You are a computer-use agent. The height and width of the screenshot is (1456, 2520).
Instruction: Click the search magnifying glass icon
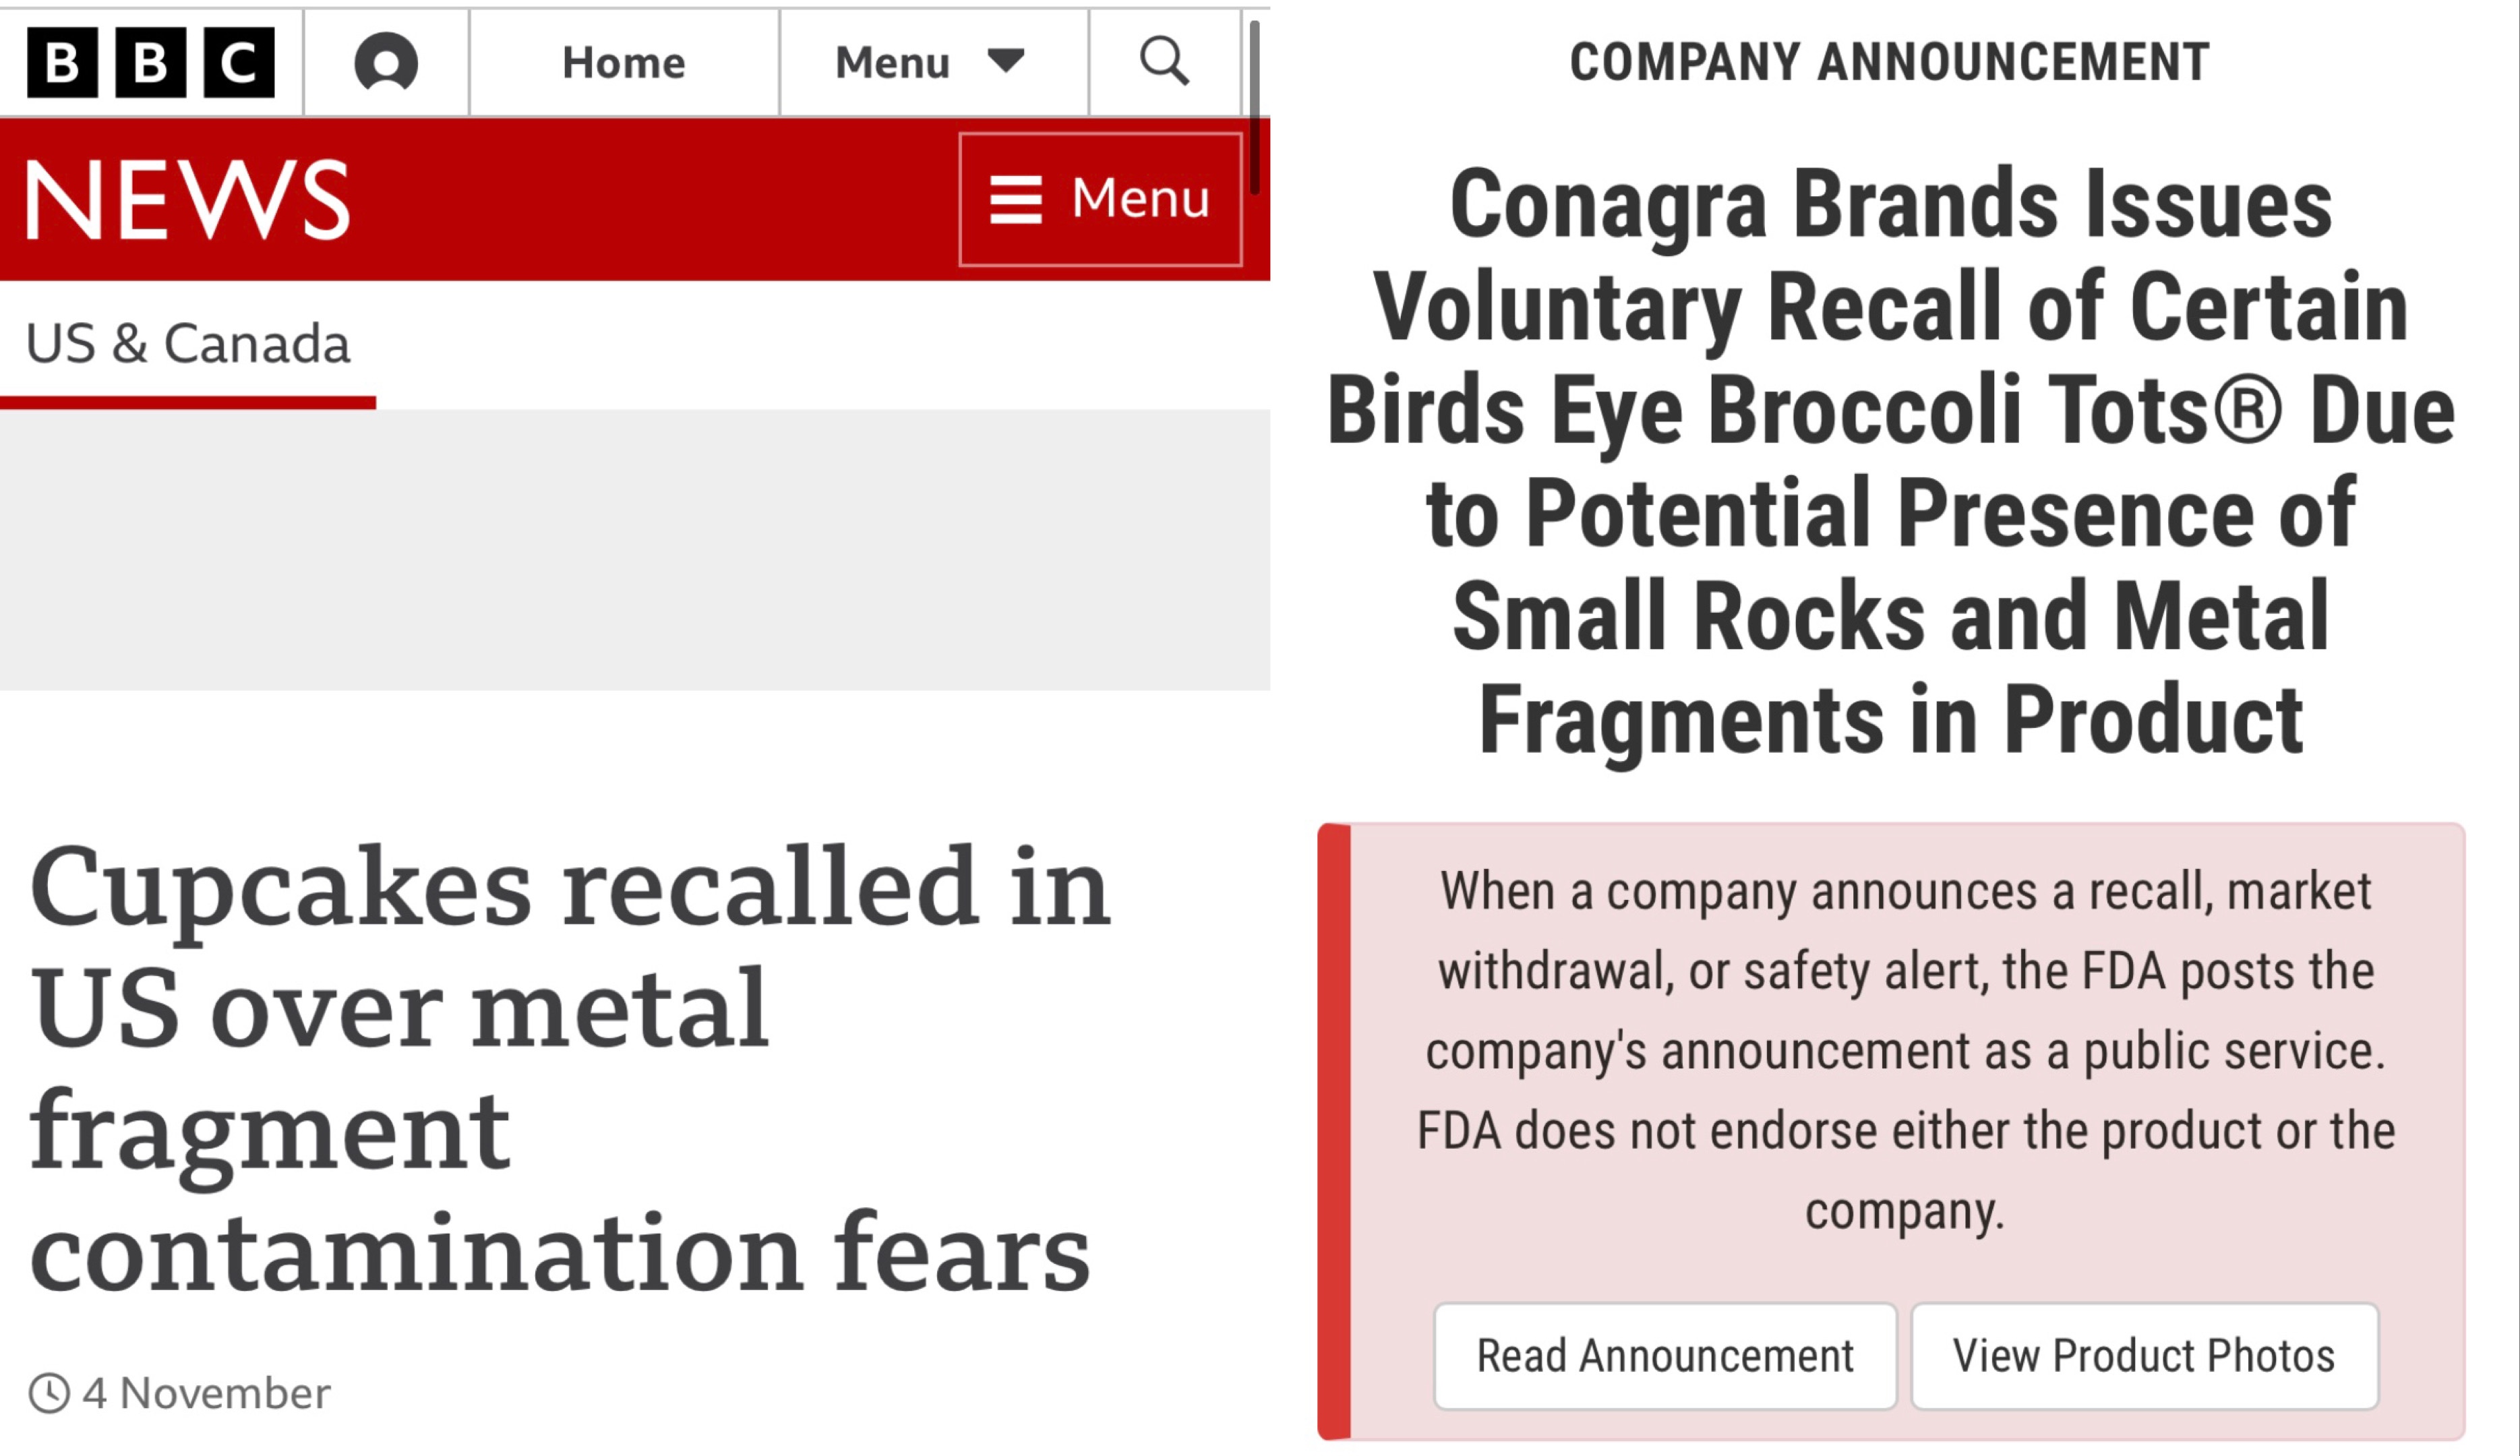(x=1164, y=62)
